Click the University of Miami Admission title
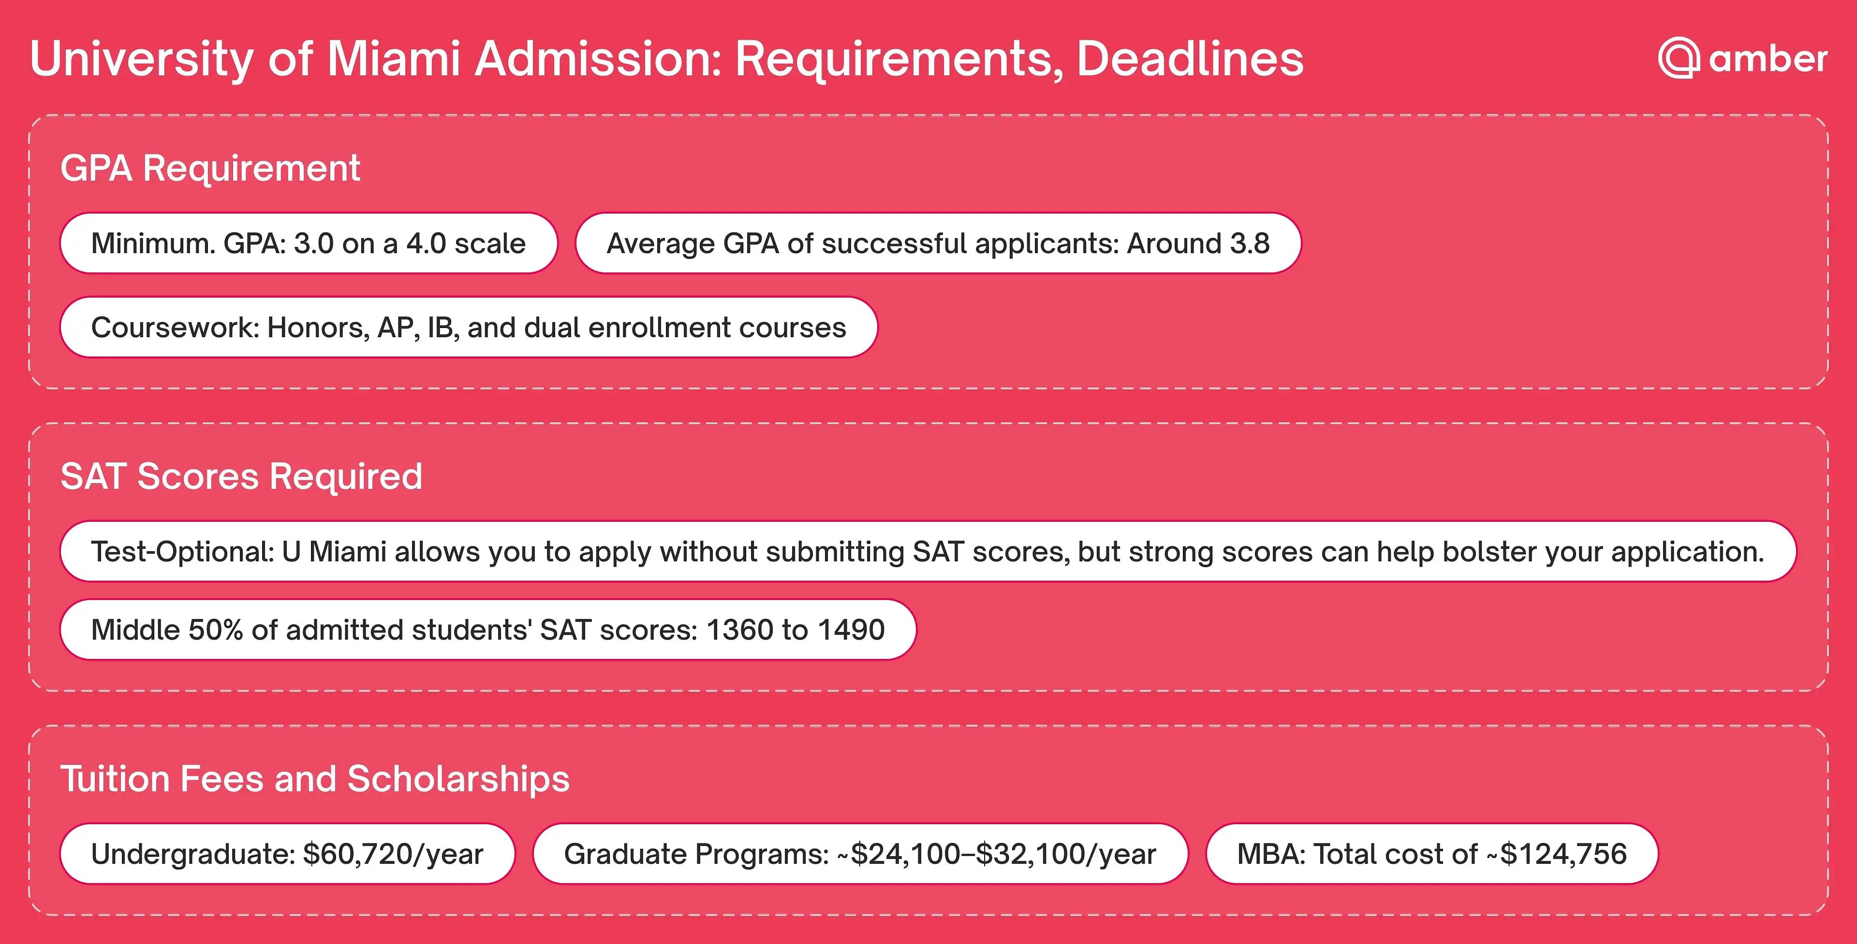The width and height of the screenshot is (1857, 944). 667,59
